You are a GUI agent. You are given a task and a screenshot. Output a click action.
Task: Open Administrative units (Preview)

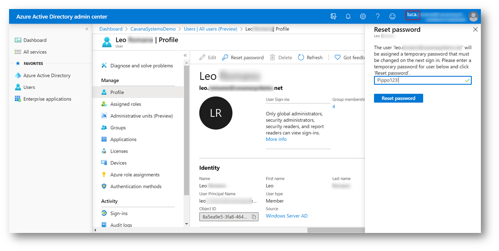pos(137,116)
